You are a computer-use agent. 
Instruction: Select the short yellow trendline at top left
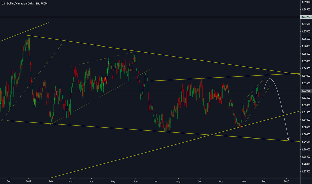(x=25, y=32)
